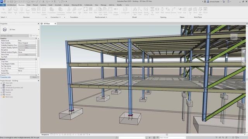This screenshot has height=139, width=248.
Task: Open the Architecture ribbon tab
Action: tap(12, 5)
